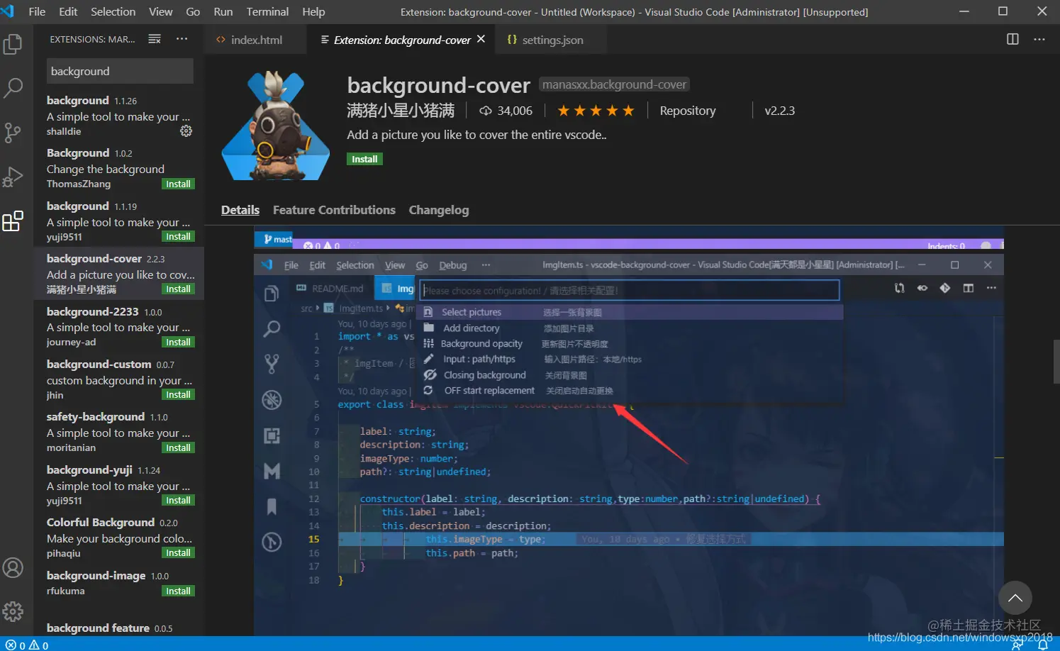Open the Run menu
Image resolution: width=1060 pixels, height=651 pixels.
click(x=223, y=11)
